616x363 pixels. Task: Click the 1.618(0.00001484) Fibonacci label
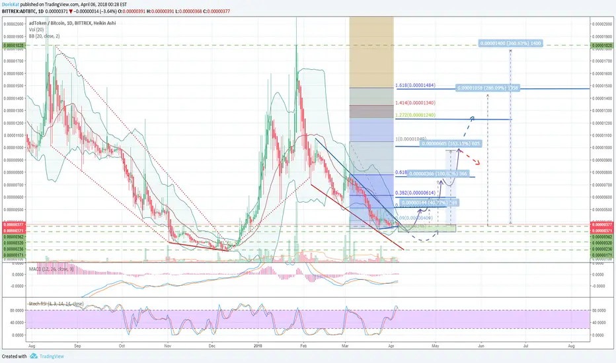tap(415, 85)
